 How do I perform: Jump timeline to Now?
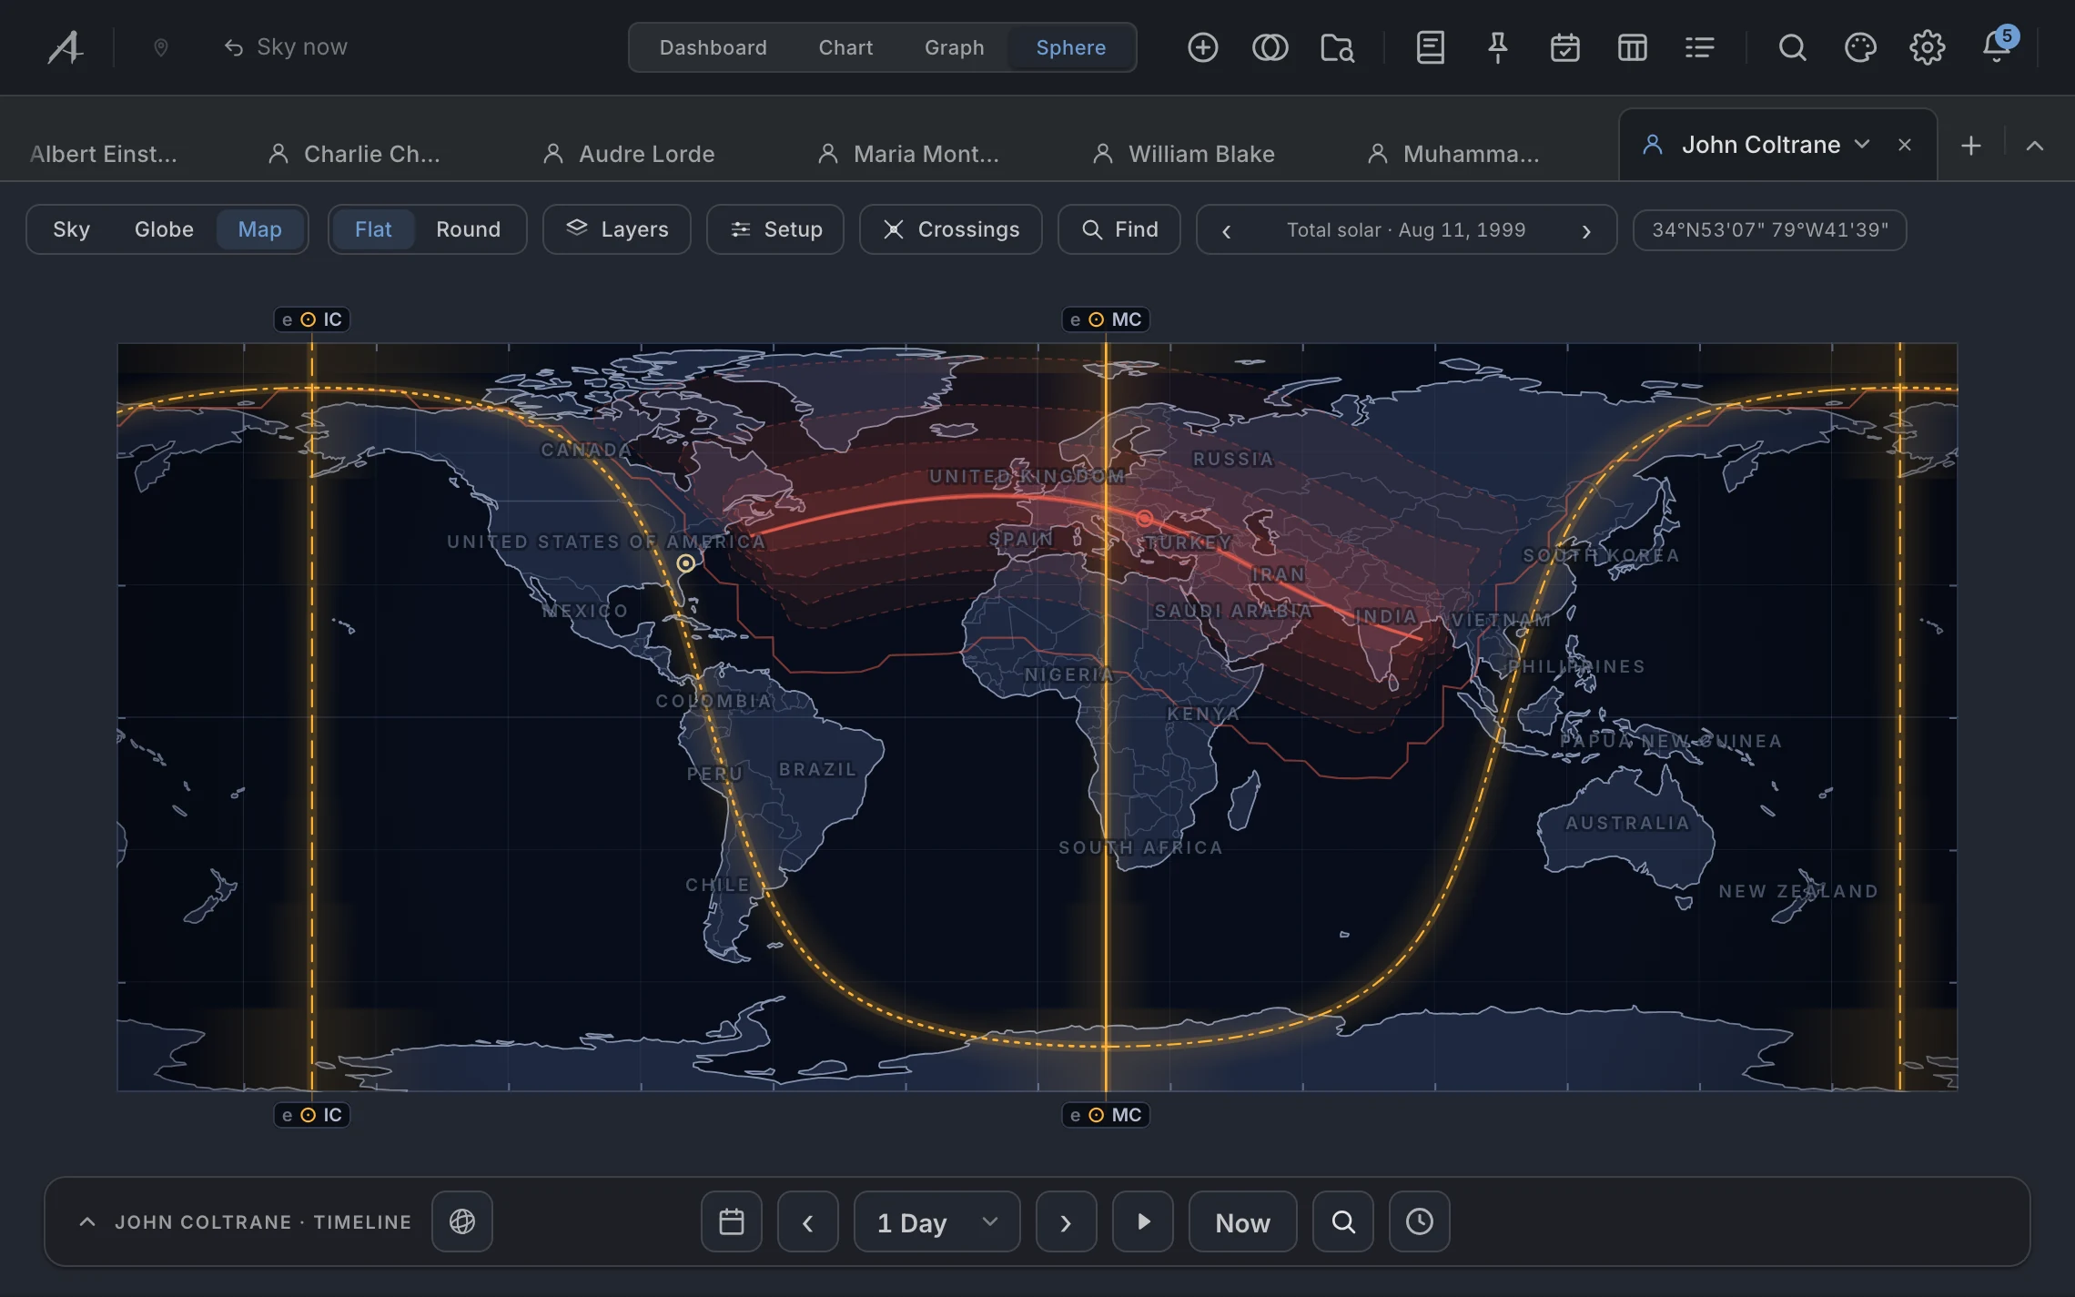[x=1243, y=1221]
